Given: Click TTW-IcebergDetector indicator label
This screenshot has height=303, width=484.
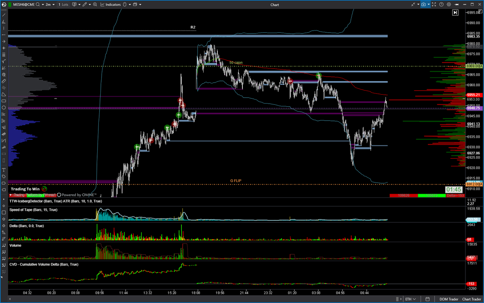Looking at the screenshot, I should [x=56, y=201].
